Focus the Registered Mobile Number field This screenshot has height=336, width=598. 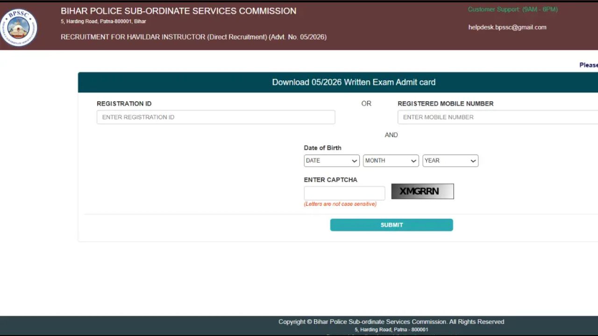pos(498,117)
